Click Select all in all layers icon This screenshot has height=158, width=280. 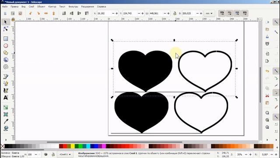tap(13, 14)
